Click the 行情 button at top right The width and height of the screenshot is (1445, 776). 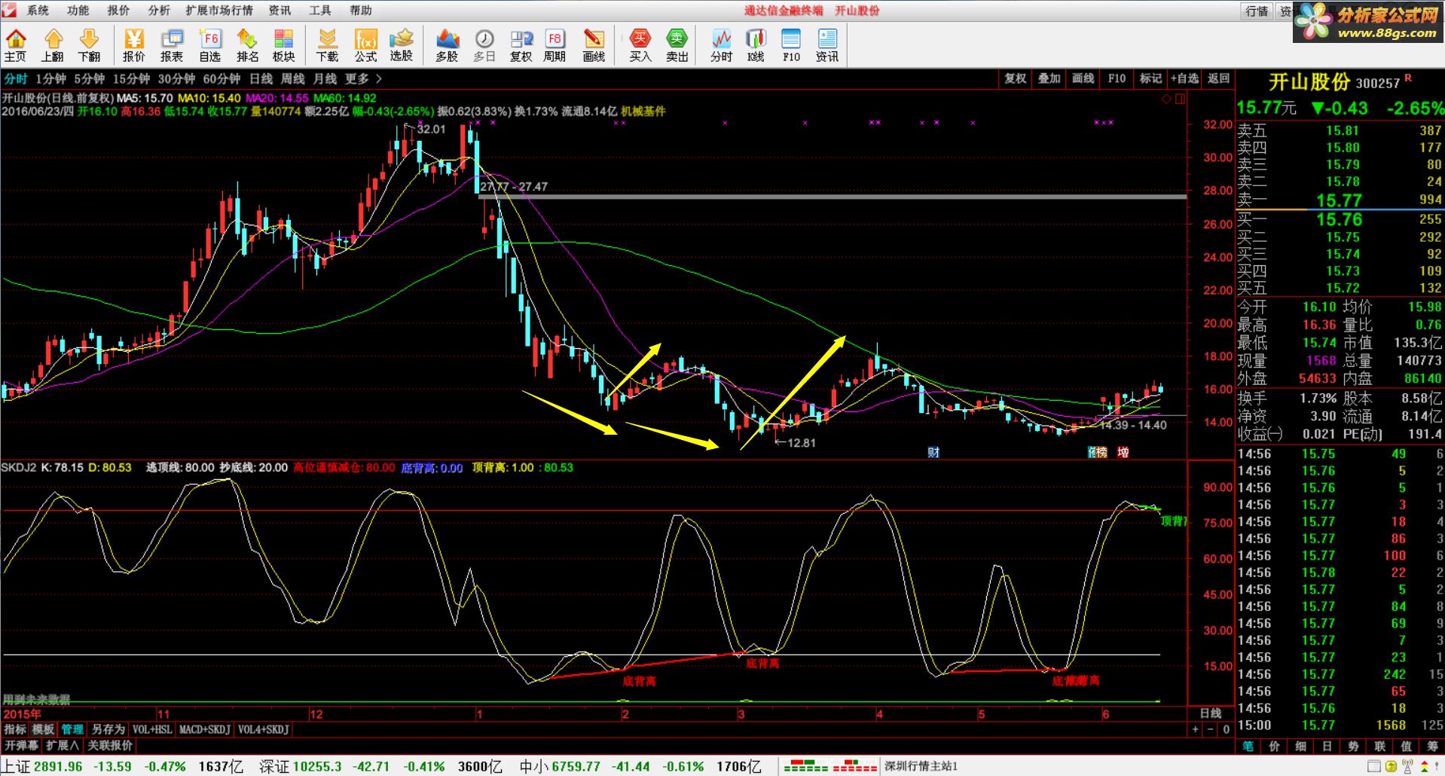pyautogui.click(x=1256, y=11)
